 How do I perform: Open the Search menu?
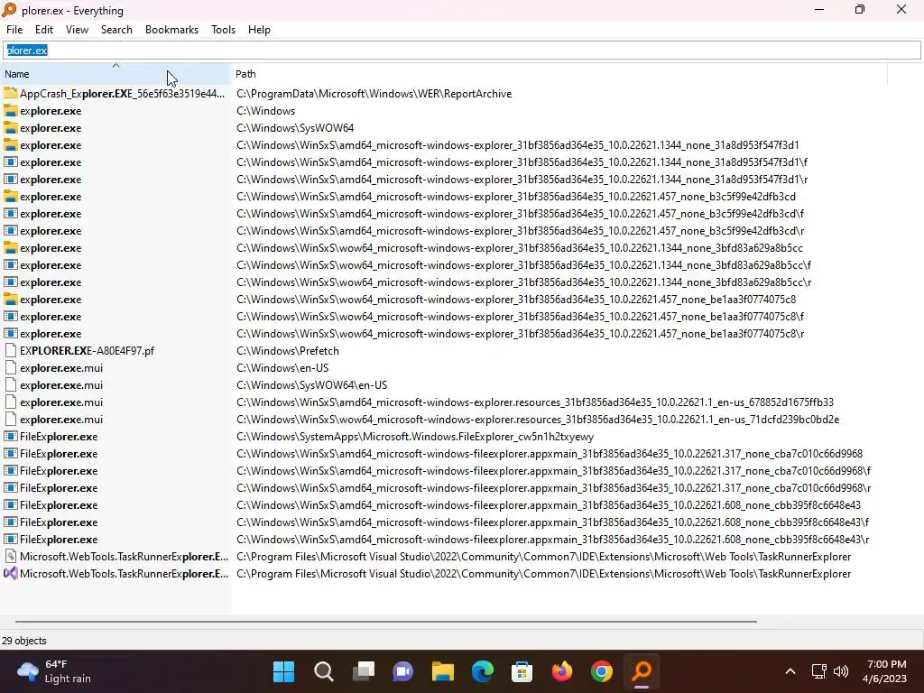116,30
